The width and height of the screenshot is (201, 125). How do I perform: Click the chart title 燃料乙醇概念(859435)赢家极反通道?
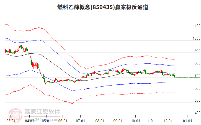tap(103, 7)
